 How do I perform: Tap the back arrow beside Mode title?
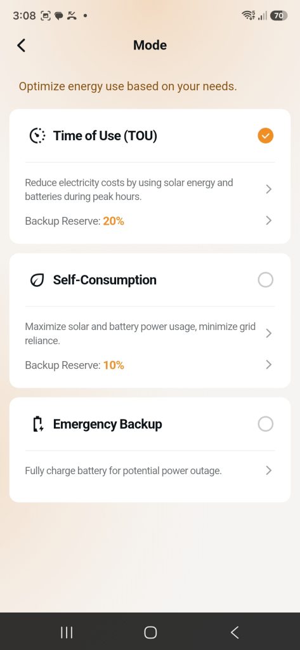pos(22,45)
